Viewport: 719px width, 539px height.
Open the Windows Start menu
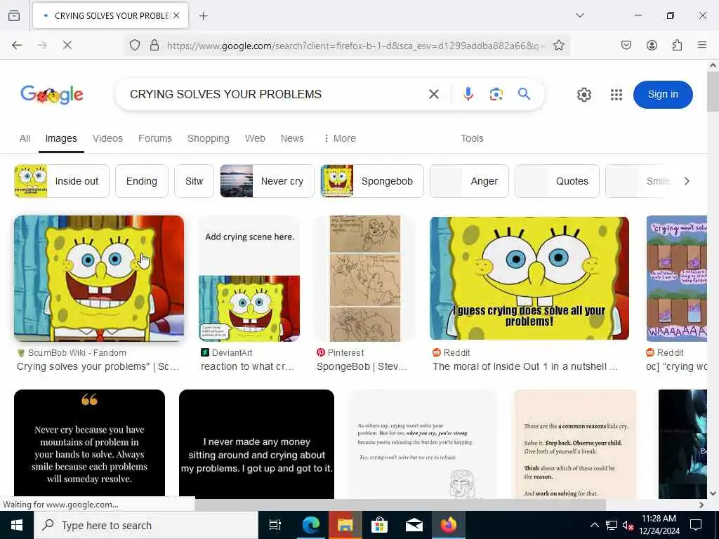tap(17, 525)
